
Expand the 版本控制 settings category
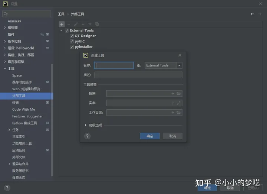[x=5, y=41]
